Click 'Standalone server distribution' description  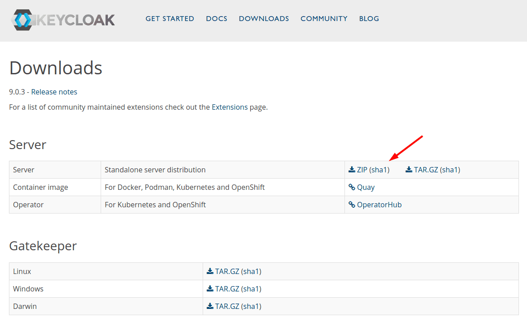[x=155, y=170]
